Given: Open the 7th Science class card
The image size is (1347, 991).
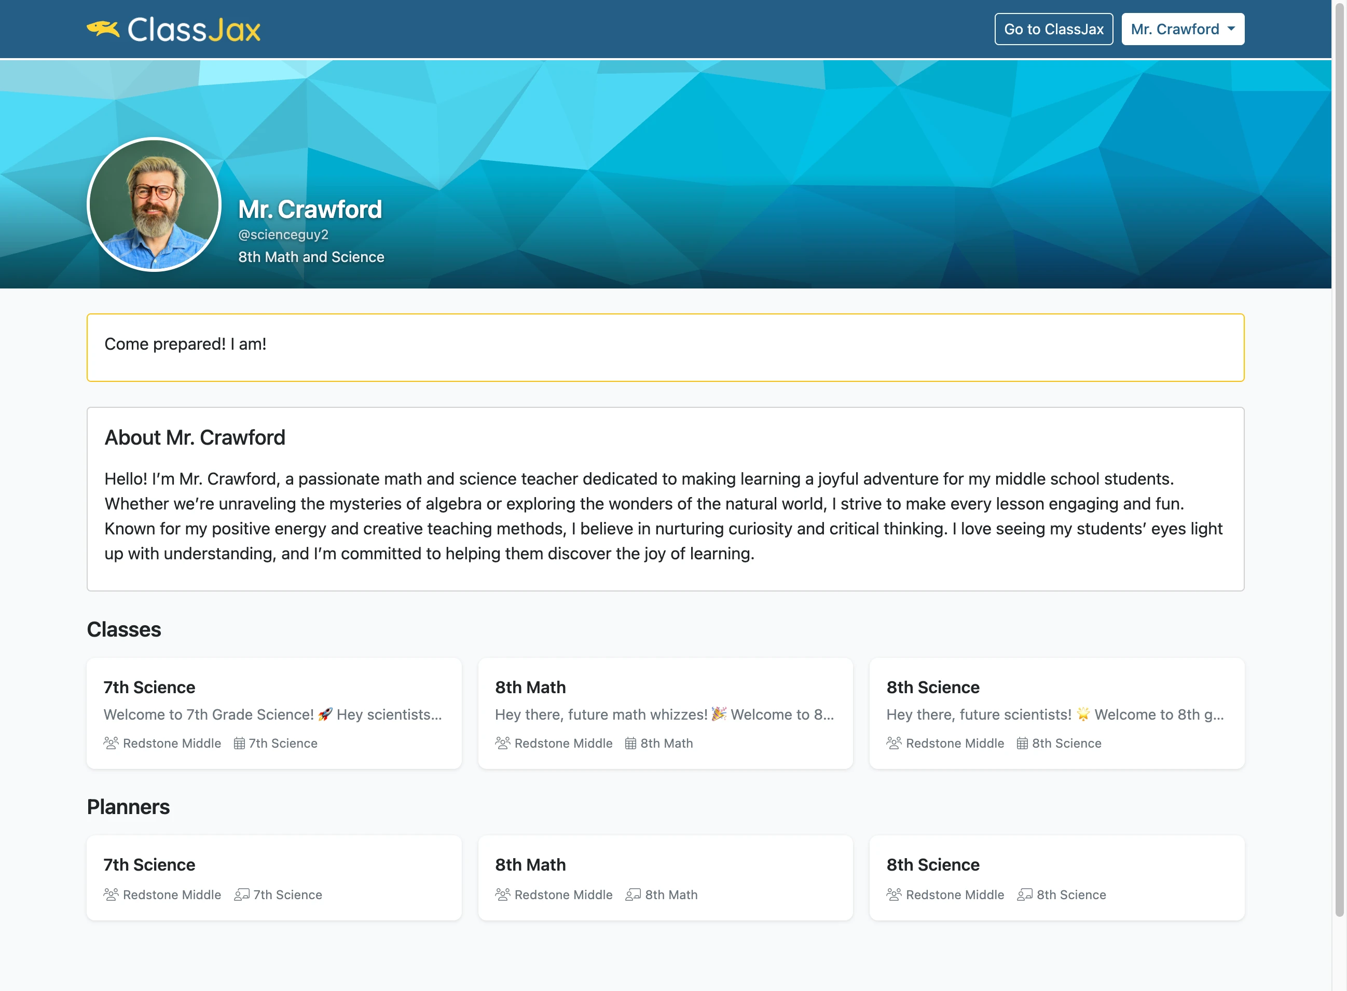Looking at the screenshot, I should (274, 713).
